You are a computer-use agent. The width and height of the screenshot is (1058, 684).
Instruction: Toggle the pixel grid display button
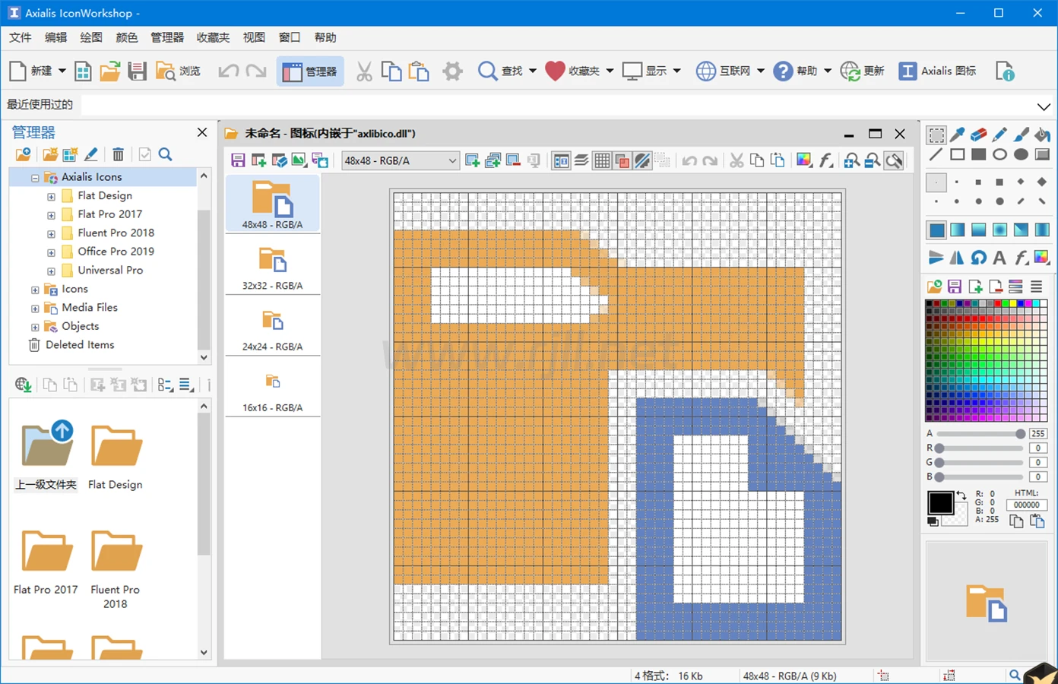click(x=602, y=160)
